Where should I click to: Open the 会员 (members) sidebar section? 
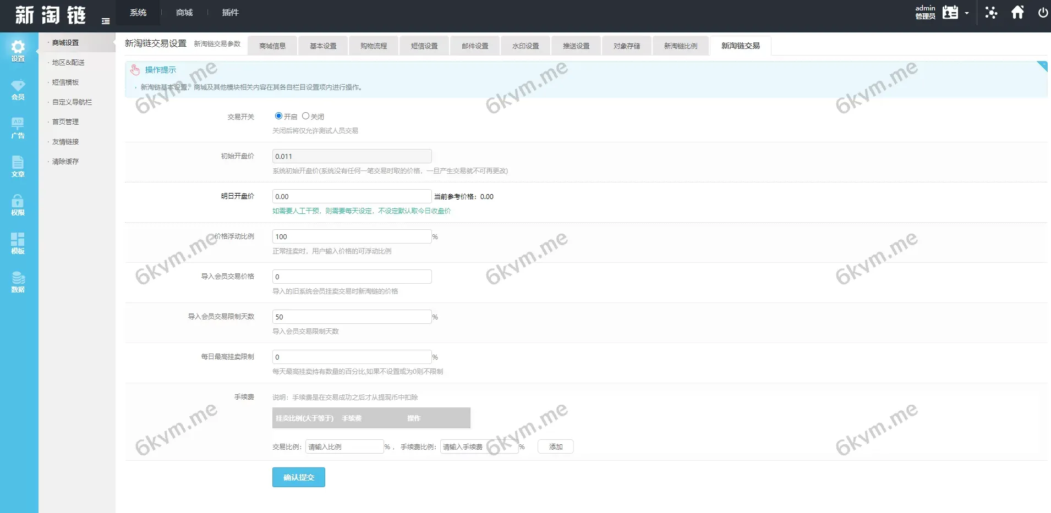coord(18,90)
